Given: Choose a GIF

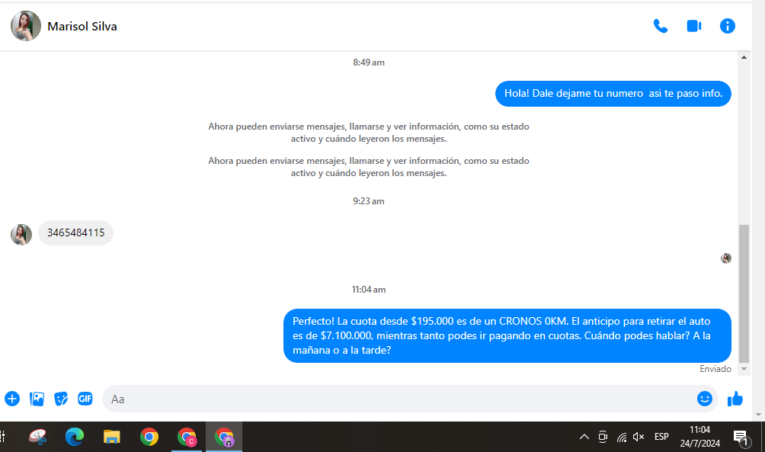Looking at the screenshot, I should point(85,399).
